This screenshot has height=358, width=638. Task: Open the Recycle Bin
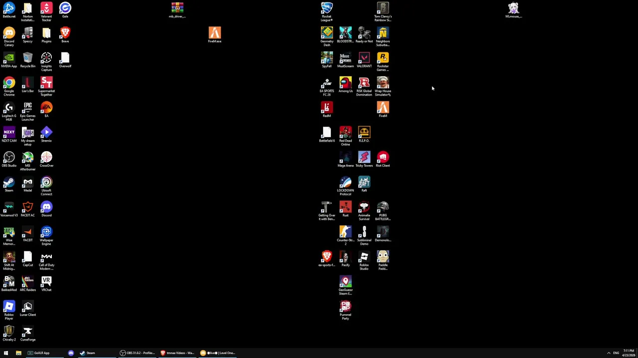tap(27, 60)
